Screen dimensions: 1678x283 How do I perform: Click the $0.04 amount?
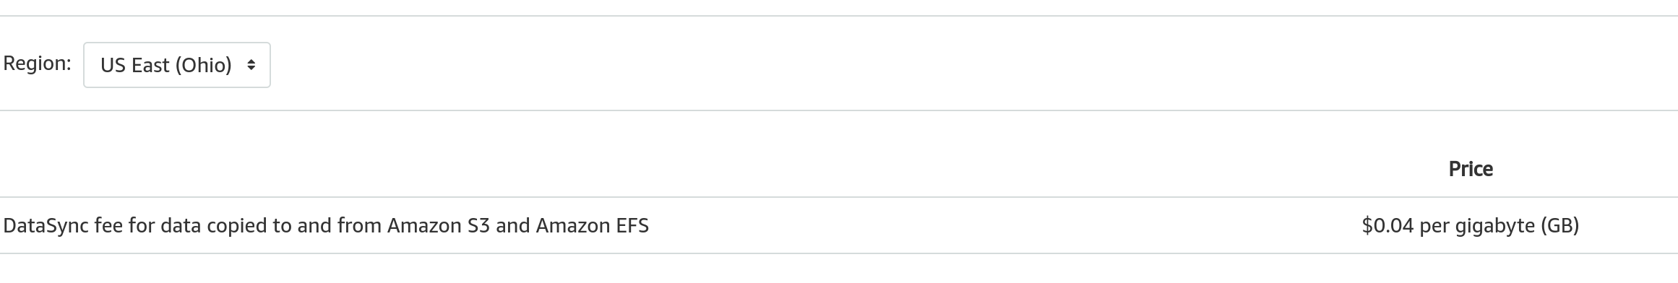pyautogui.click(x=1387, y=226)
